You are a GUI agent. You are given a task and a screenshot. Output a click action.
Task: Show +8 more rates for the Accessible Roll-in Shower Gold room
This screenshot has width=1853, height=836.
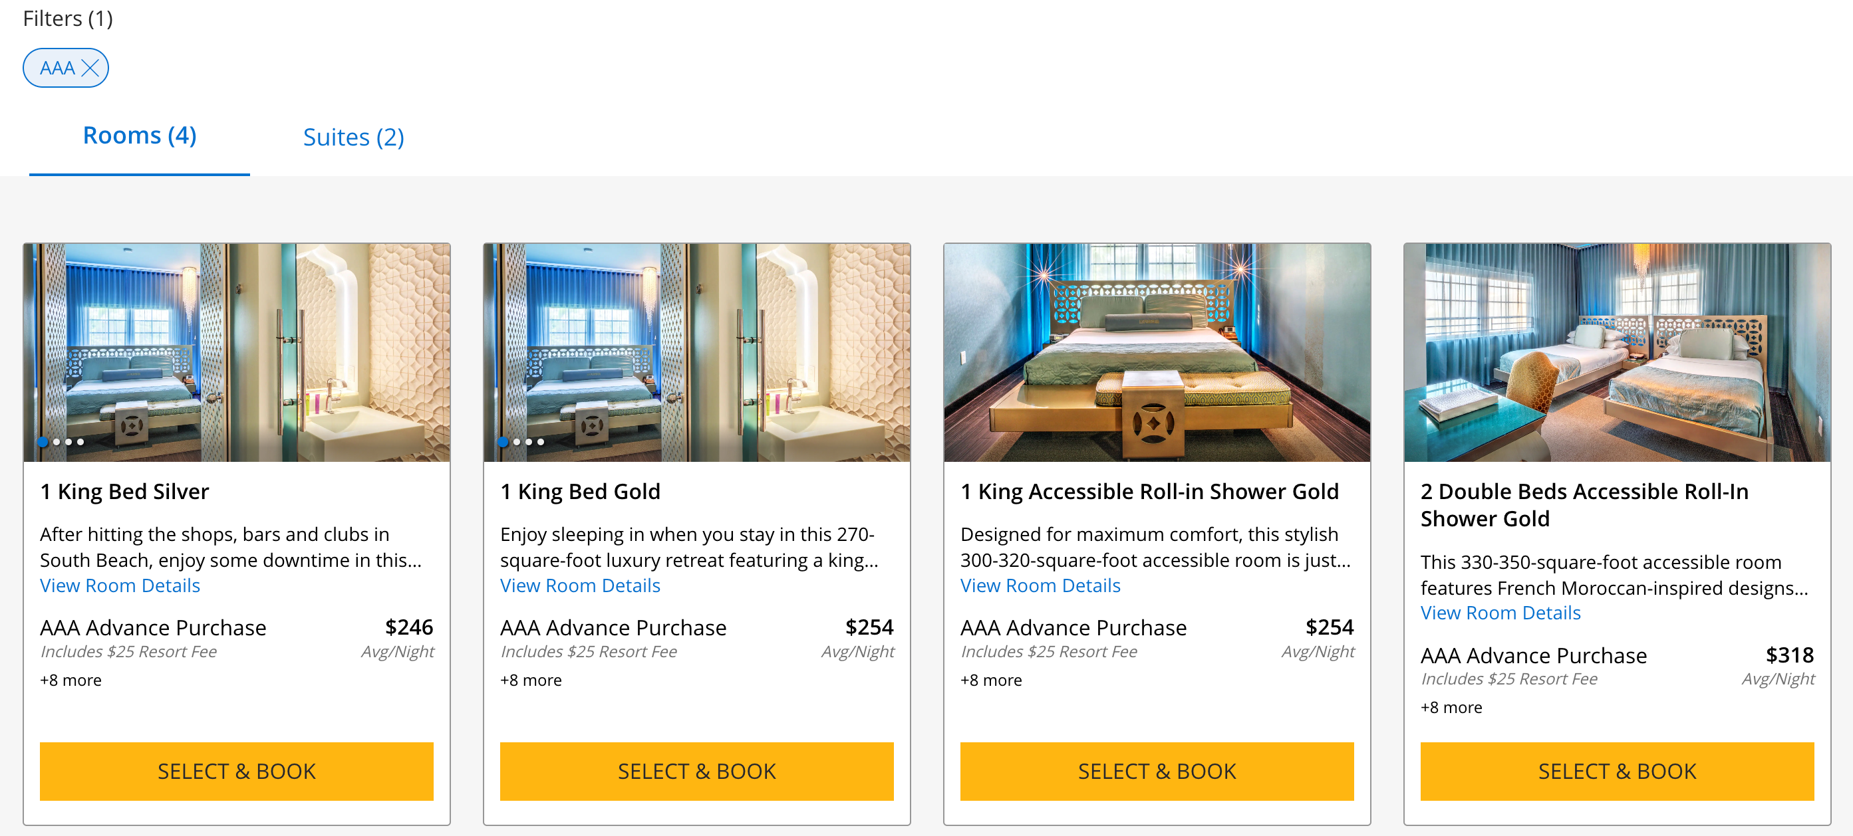990,680
